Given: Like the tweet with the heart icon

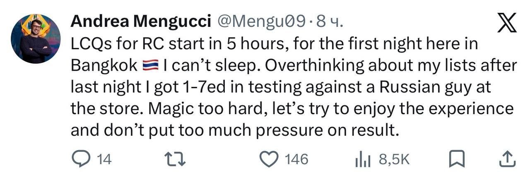Looking at the screenshot, I should coord(270,159).
